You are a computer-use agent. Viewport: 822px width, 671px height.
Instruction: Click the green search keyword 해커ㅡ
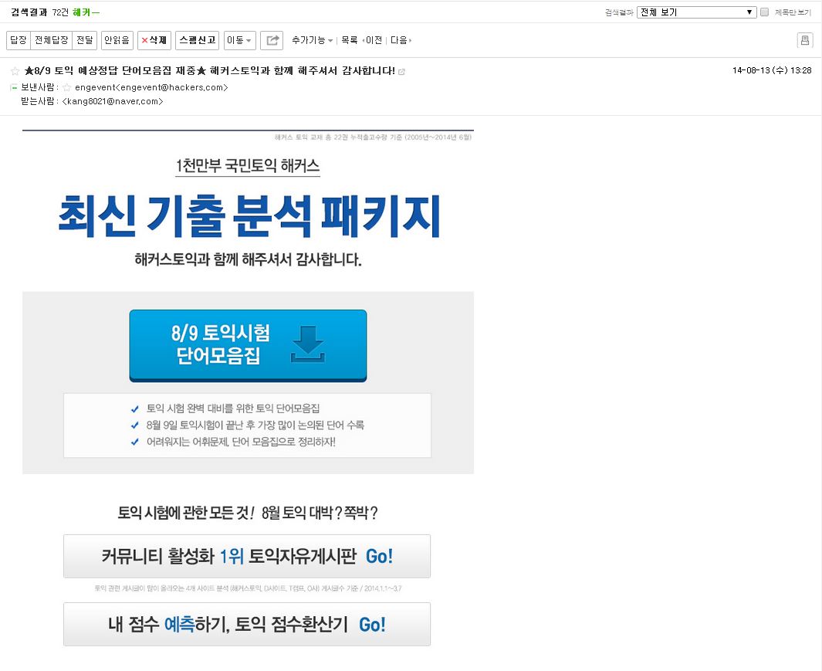click(x=86, y=12)
